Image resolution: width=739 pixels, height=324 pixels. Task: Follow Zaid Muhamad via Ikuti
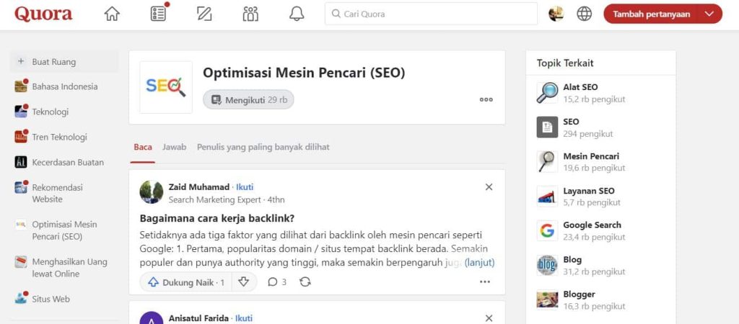click(x=245, y=187)
